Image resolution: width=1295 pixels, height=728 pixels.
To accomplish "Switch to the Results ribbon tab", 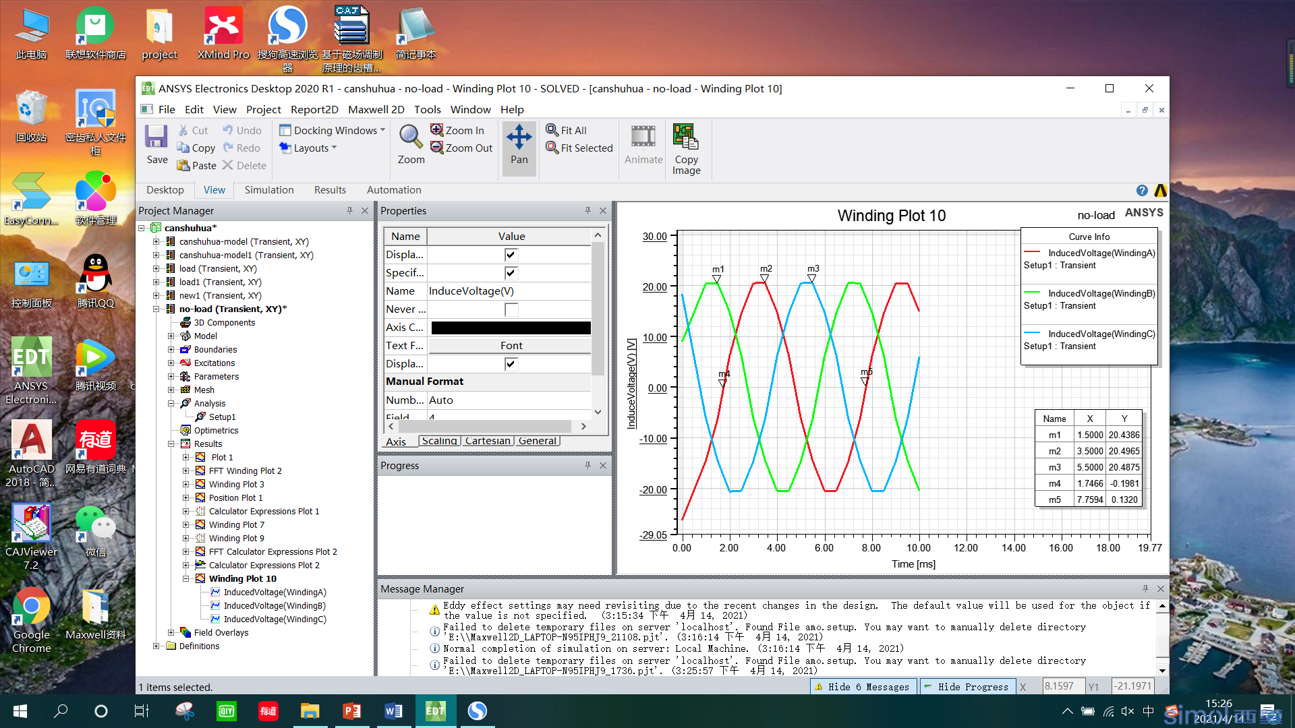I will pos(330,190).
